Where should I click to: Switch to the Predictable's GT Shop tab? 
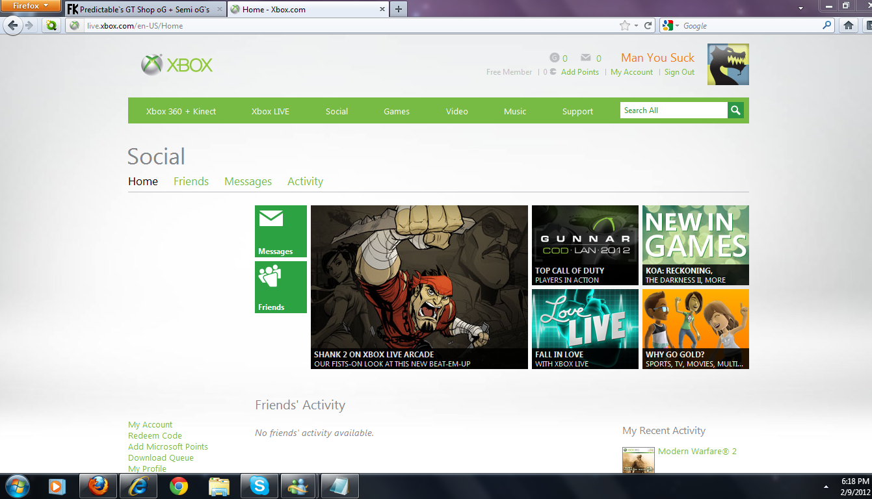click(x=146, y=9)
